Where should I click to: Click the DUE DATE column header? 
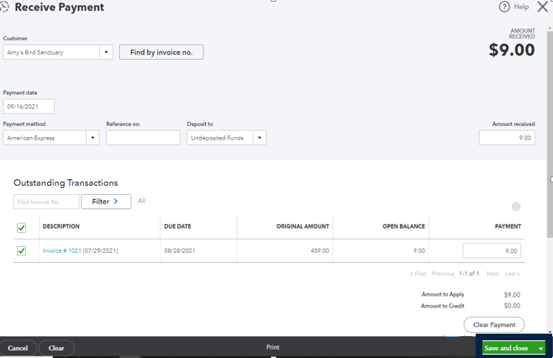tap(177, 226)
